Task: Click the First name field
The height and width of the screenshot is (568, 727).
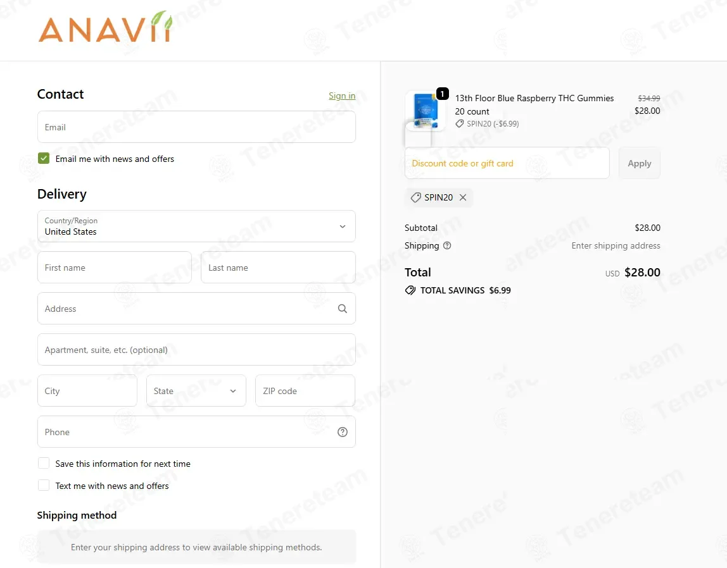Action: point(115,268)
